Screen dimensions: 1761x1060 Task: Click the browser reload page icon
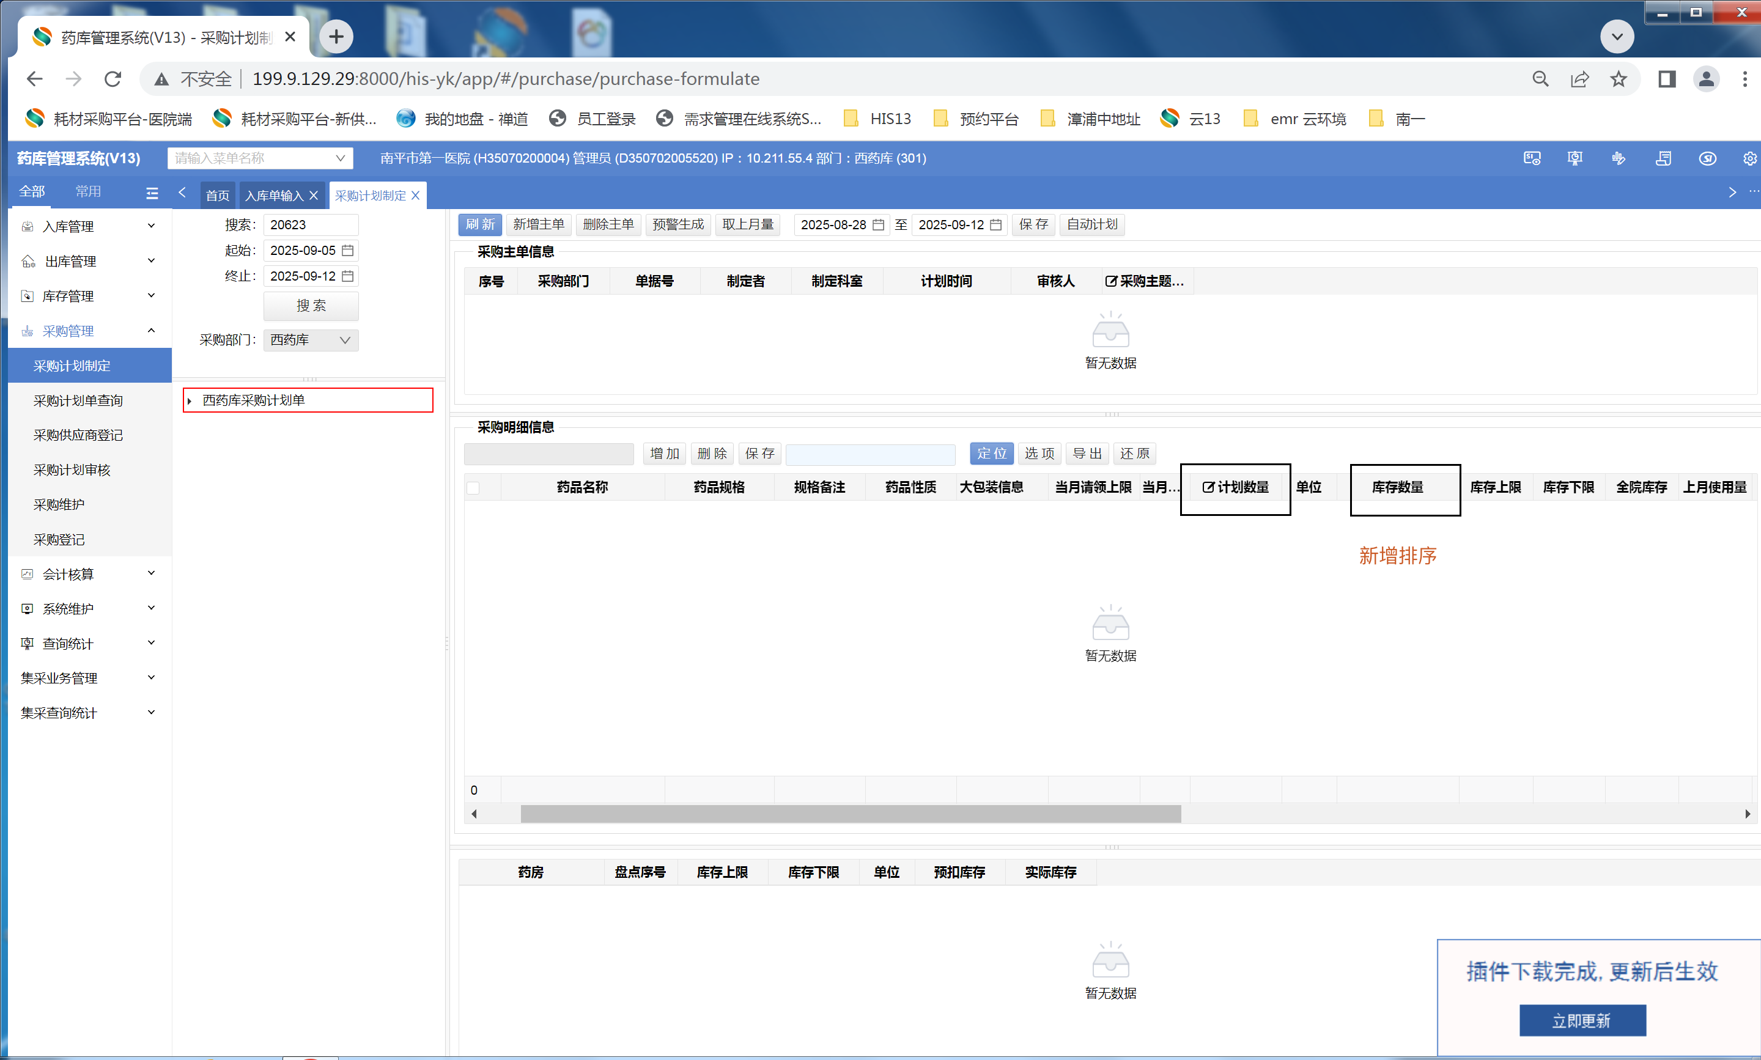tap(113, 79)
